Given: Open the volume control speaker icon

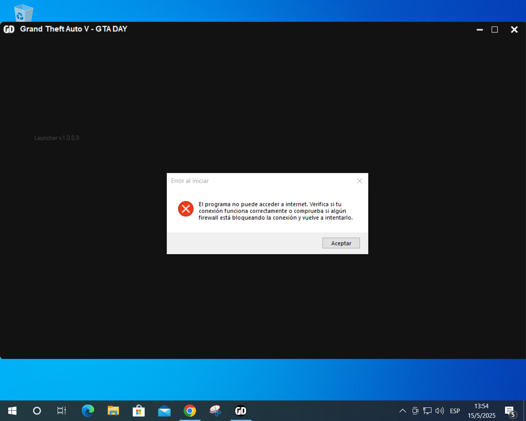Looking at the screenshot, I should coord(439,411).
